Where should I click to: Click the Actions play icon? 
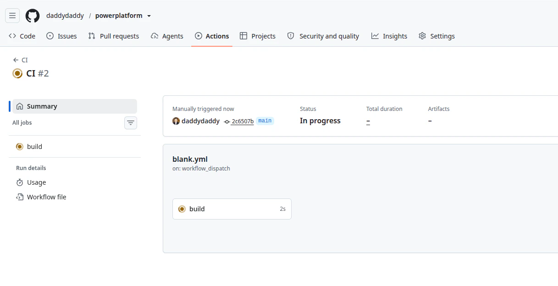click(199, 36)
